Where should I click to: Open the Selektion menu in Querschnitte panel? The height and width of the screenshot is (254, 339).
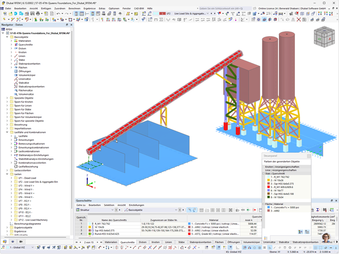click(109, 205)
